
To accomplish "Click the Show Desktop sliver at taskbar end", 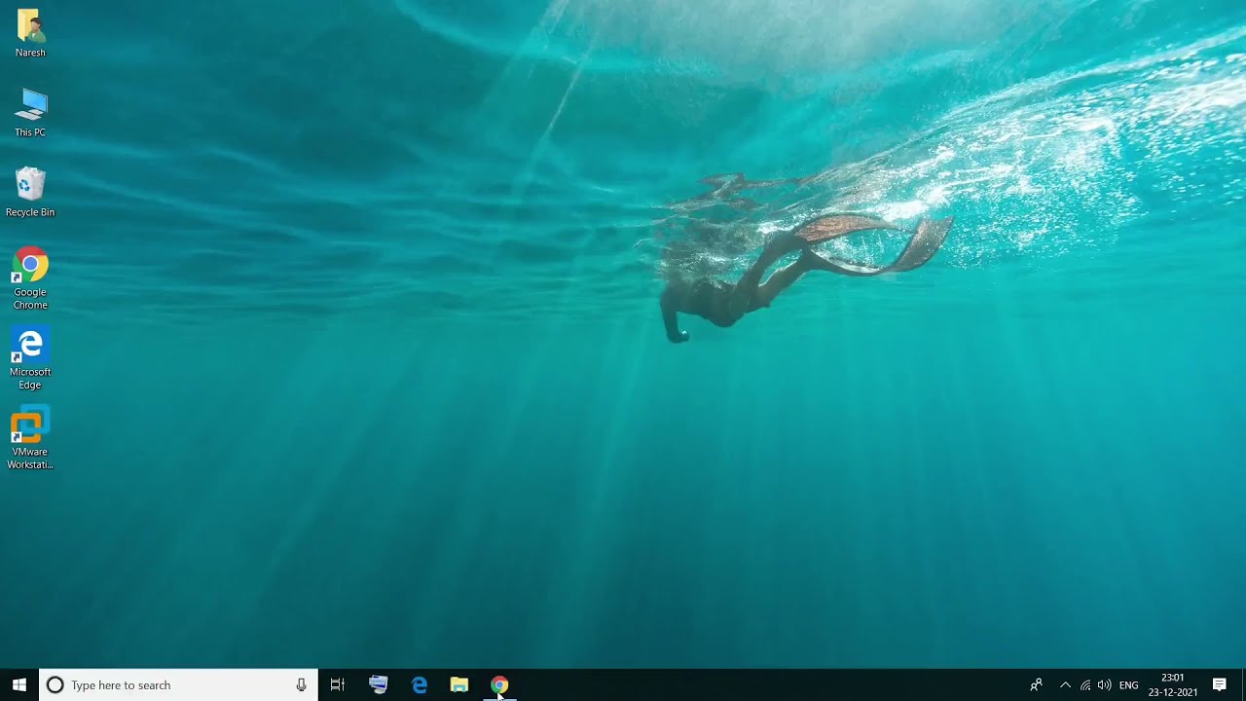I will click(1243, 685).
